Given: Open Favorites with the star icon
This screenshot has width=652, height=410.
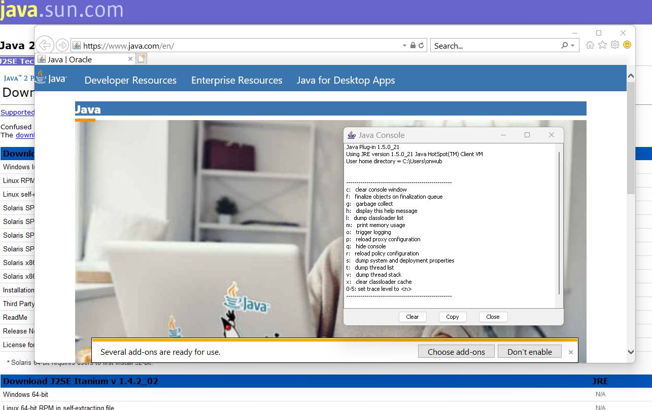Looking at the screenshot, I should coord(602,45).
